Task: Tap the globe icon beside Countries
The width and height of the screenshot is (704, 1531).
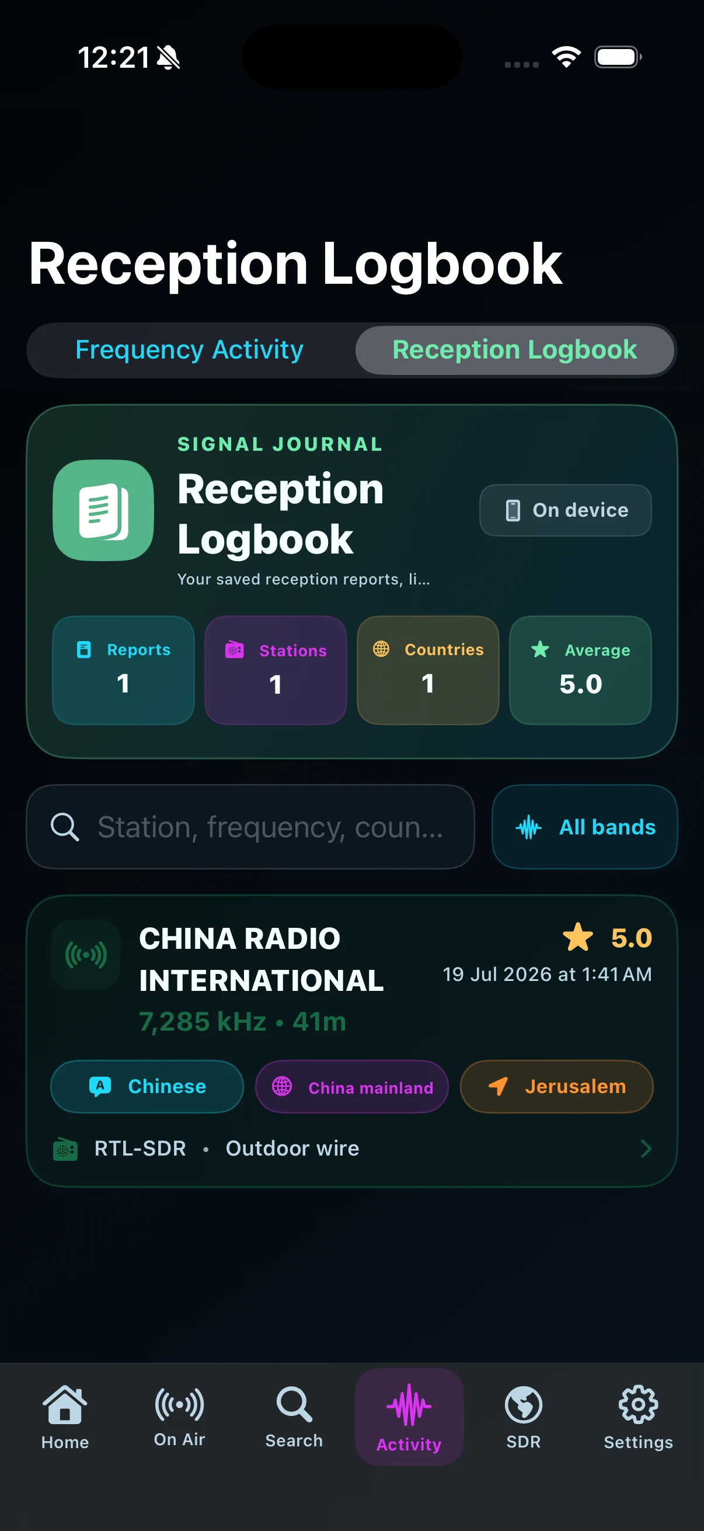Action: point(381,649)
